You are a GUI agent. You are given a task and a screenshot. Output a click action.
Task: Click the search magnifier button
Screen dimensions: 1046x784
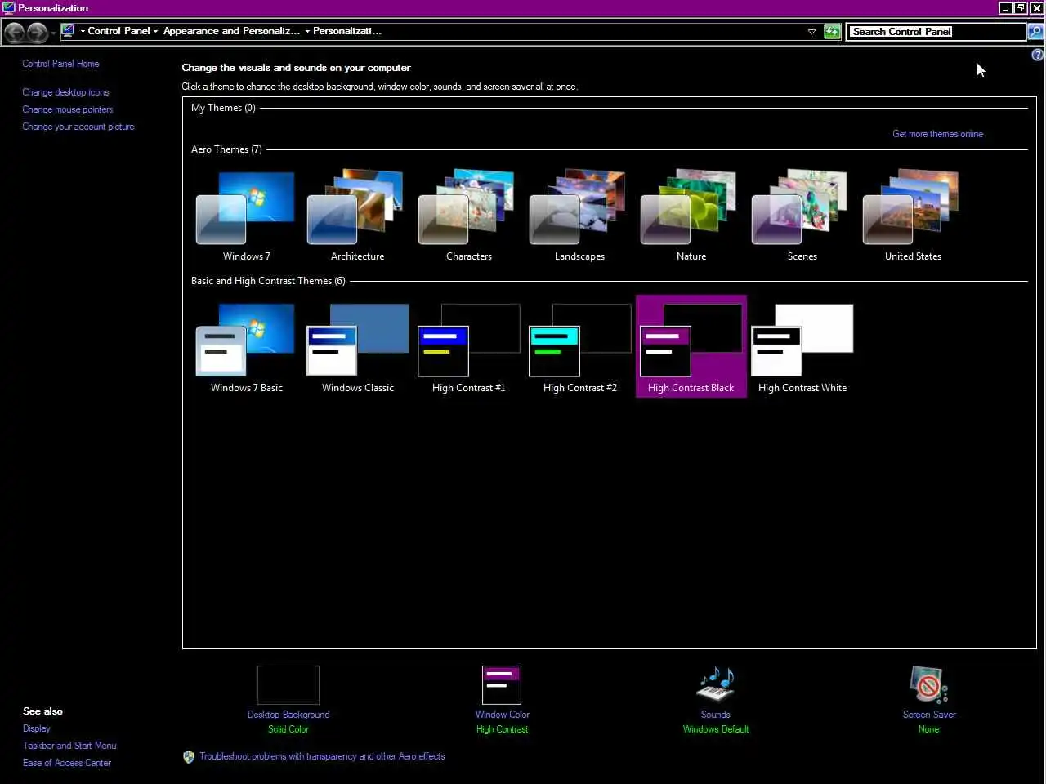(x=1035, y=32)
